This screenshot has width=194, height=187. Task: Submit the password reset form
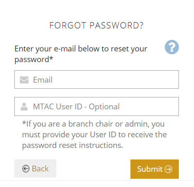pos(155,169)
